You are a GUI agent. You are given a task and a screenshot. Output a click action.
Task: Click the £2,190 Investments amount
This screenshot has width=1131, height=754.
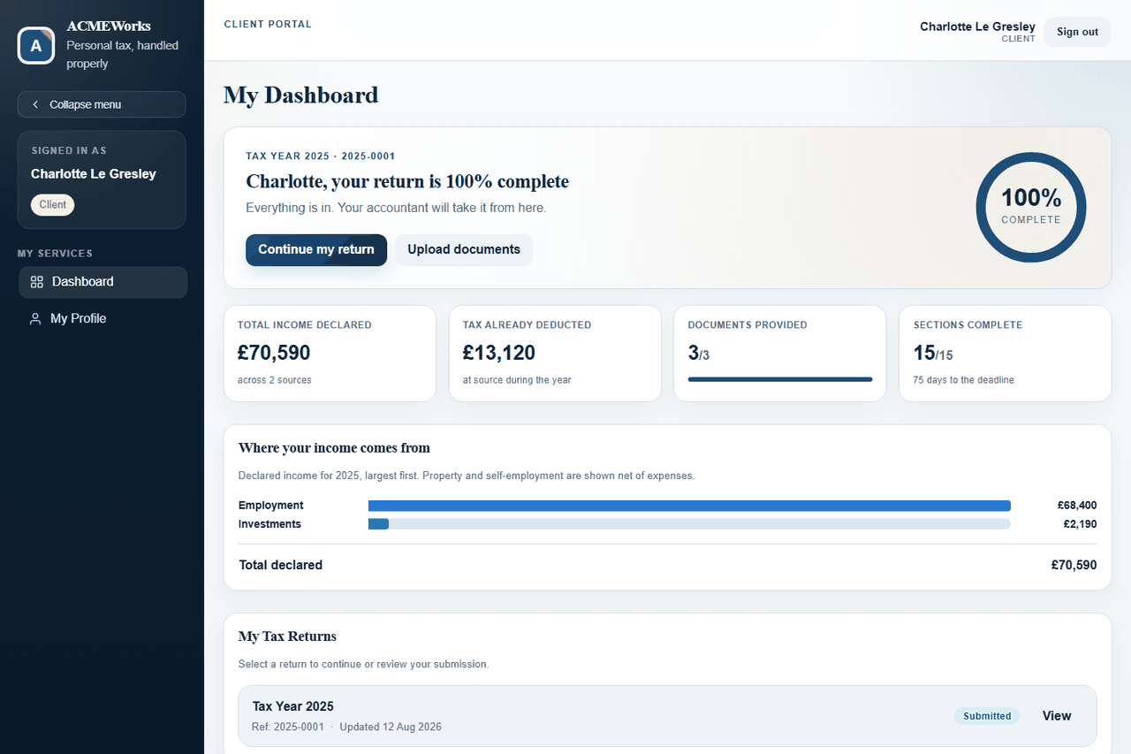click(1080, 524)
